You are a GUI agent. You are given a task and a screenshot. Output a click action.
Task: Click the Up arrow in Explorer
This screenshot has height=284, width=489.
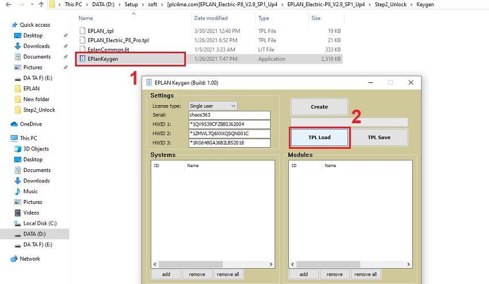pos(40,5)
